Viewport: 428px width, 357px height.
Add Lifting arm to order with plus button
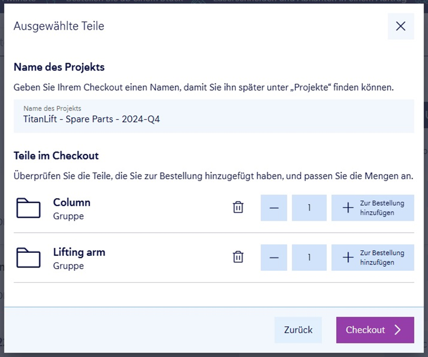(373, 257)
